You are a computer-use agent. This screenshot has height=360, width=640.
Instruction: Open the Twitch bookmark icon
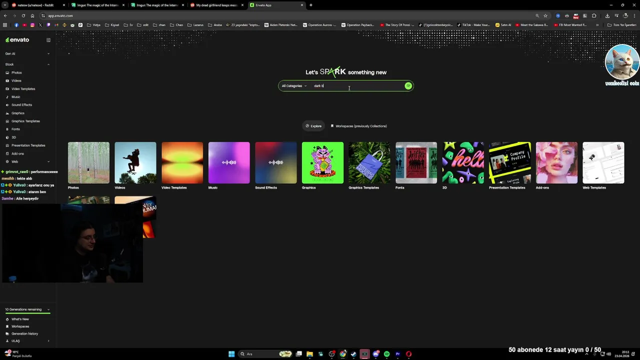point(48,25)
